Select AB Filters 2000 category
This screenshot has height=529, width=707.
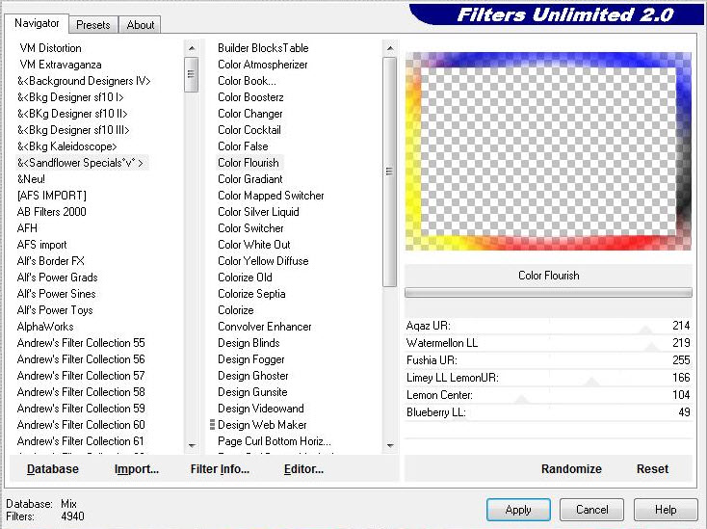pos(51,212)
